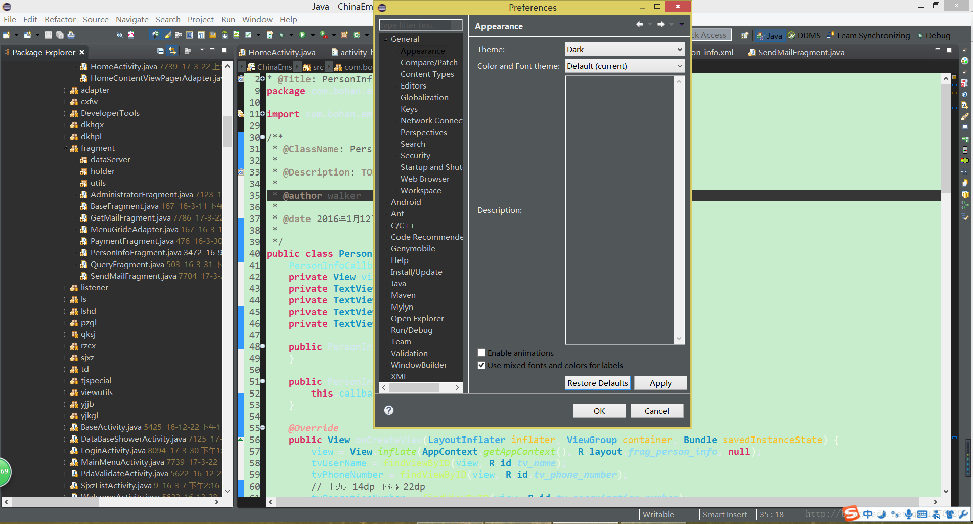
Task: Click the Sogou input method S icon
Action: 851,513
